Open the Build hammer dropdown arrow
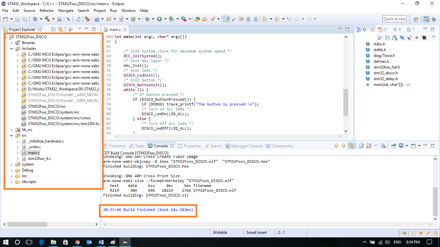The width and height of the screenshot is (440, 247). (x=53, y=19)
